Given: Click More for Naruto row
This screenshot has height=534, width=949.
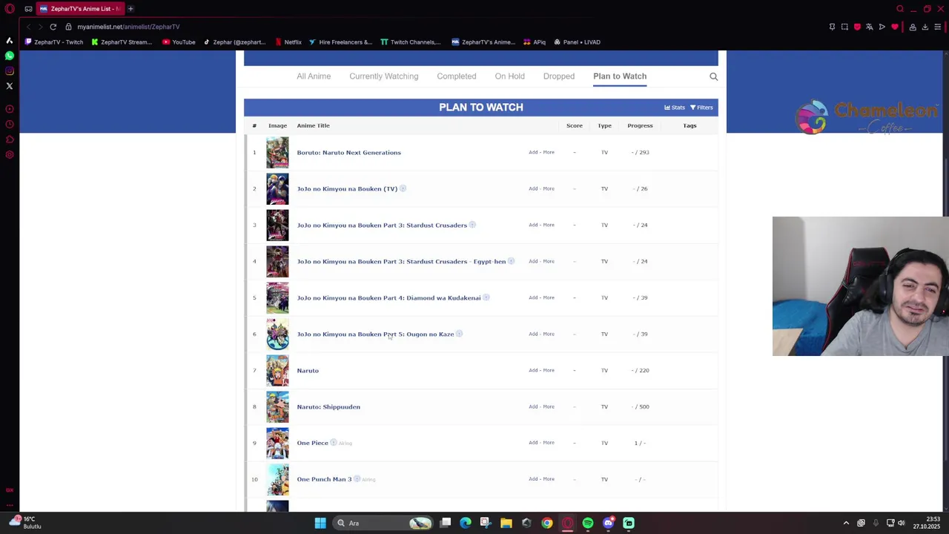Looking at the screenshot, I should pos(549,370).
